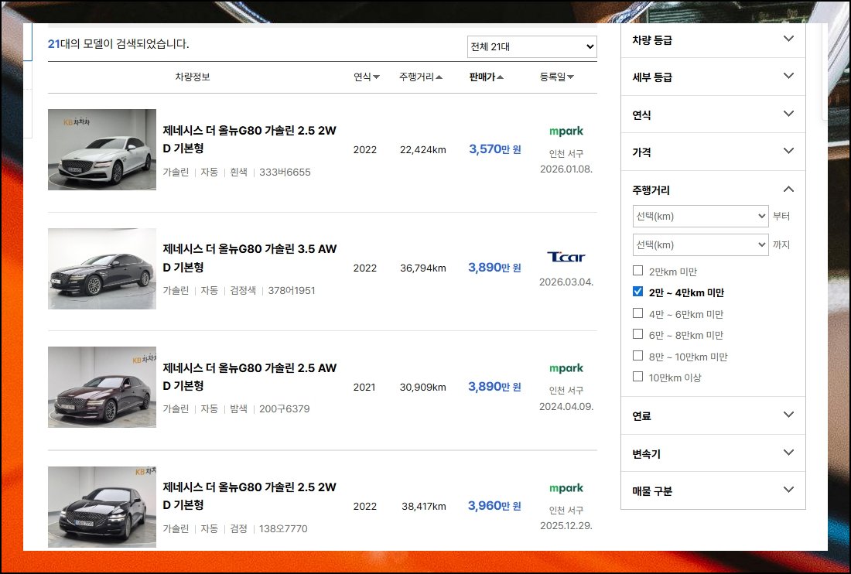Viewport: 851px width, 574px height.
Task: Open thumbnail of G80 138오7770
Action: 102,507
